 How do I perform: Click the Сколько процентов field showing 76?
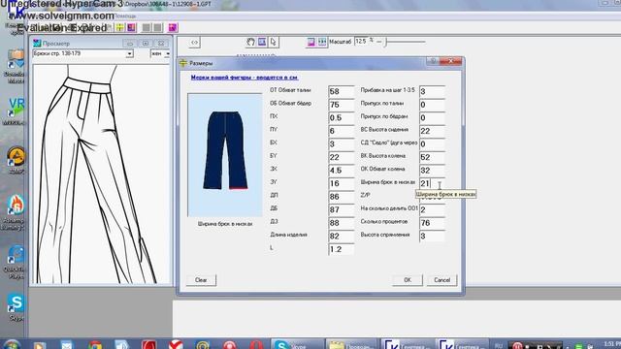tap(432, 223)
